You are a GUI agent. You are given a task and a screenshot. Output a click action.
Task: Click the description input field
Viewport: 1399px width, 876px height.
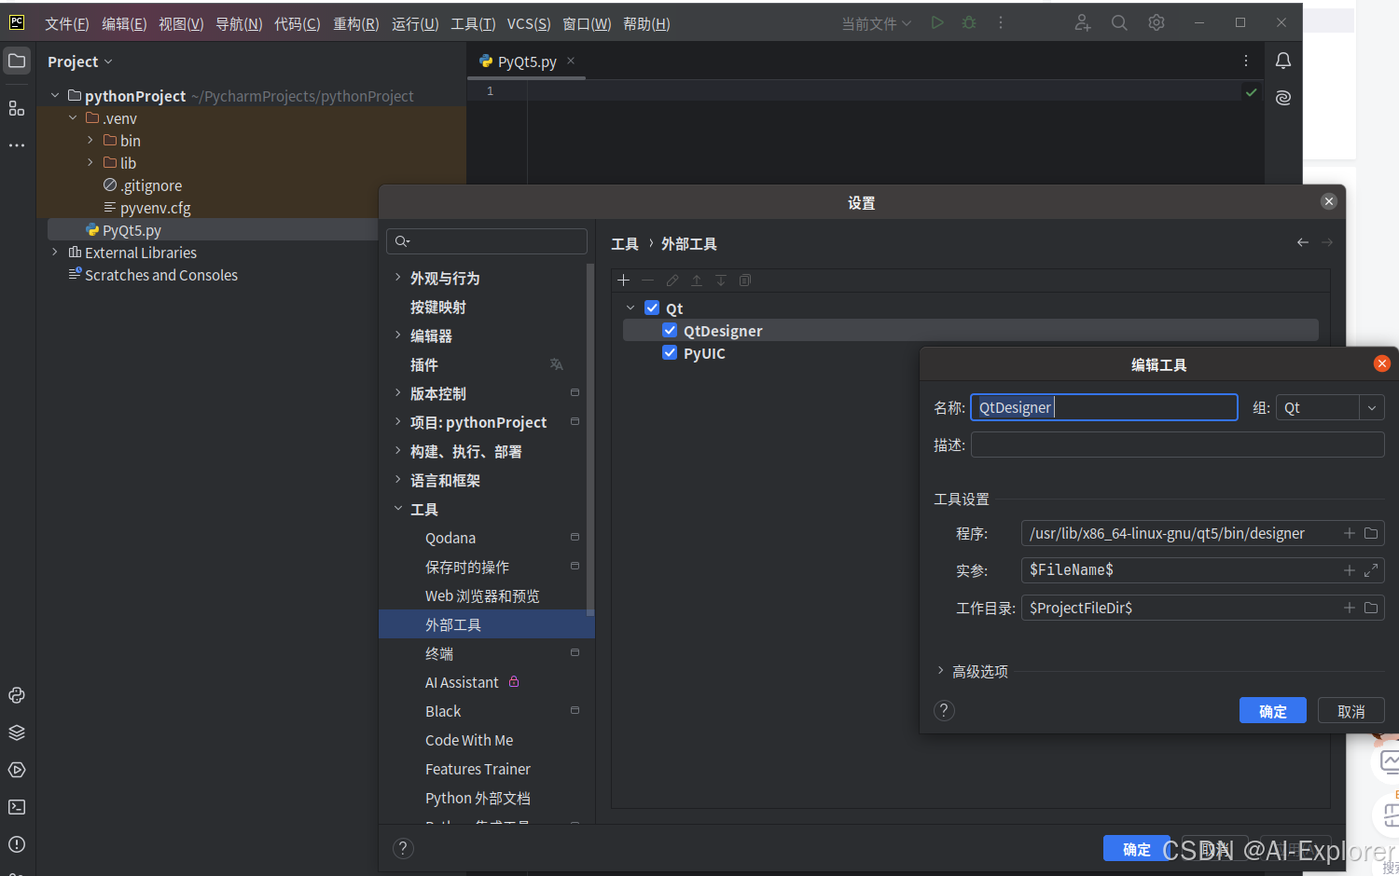(x=1177, y=445)
